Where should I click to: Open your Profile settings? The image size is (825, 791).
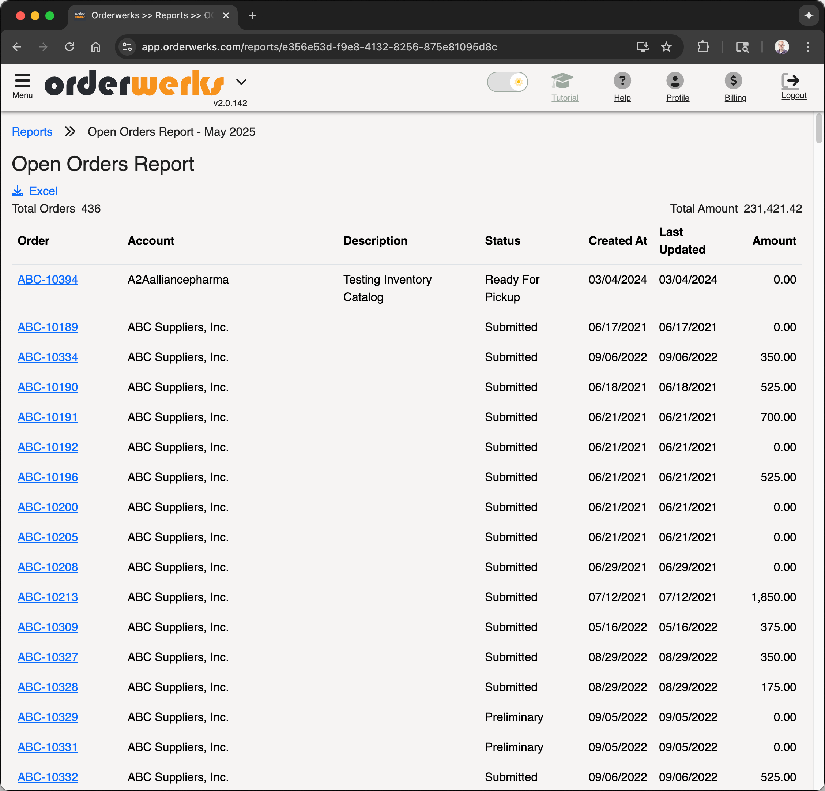[677, 81]
